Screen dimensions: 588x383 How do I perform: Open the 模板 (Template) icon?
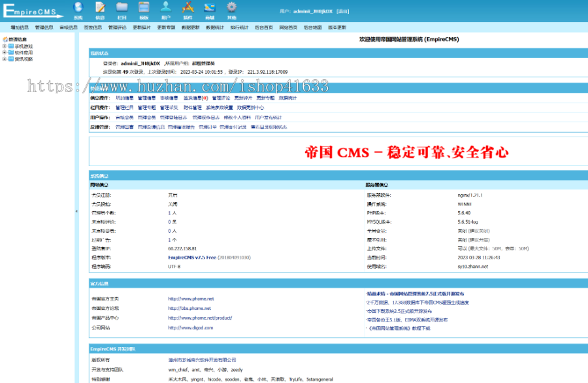144,8
